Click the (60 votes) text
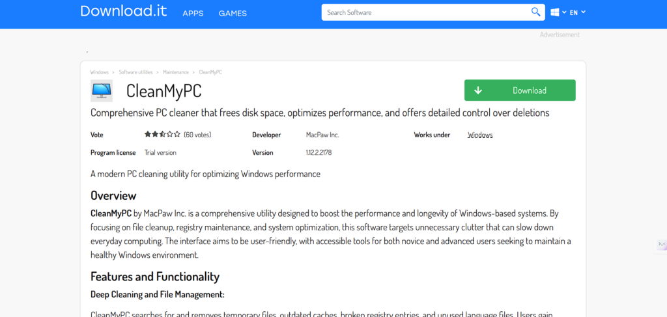 (x=197, y=135)
